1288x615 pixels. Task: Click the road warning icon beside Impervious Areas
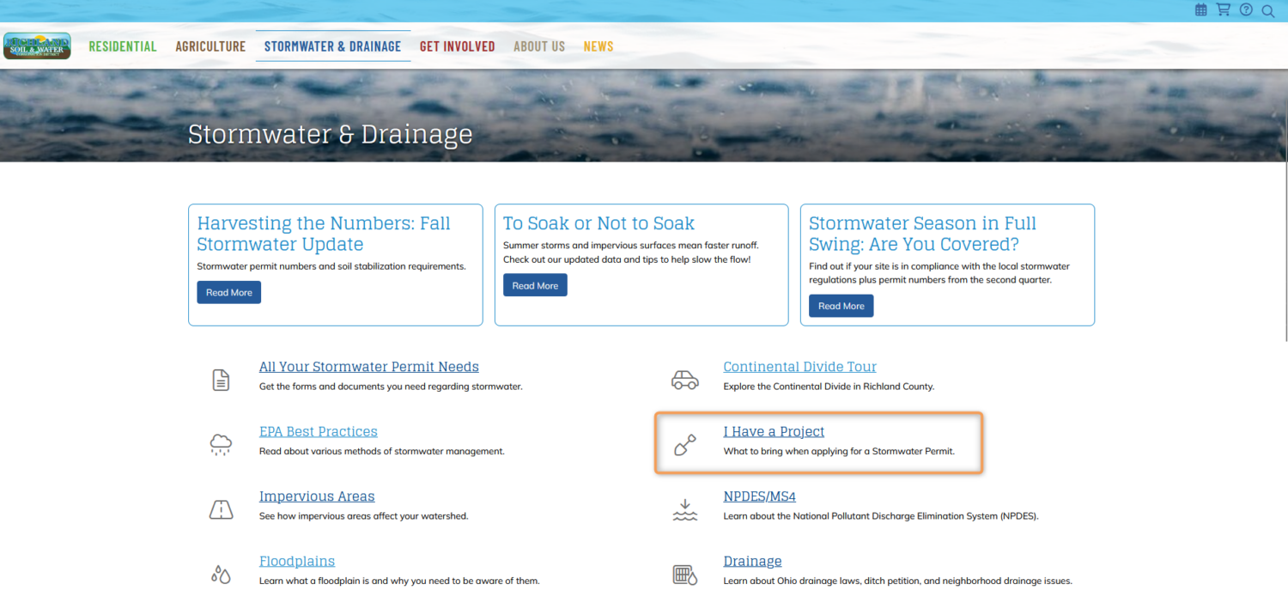[x=221, y=508]
